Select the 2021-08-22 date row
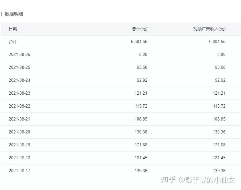241x190 pixels. point(19,106)
